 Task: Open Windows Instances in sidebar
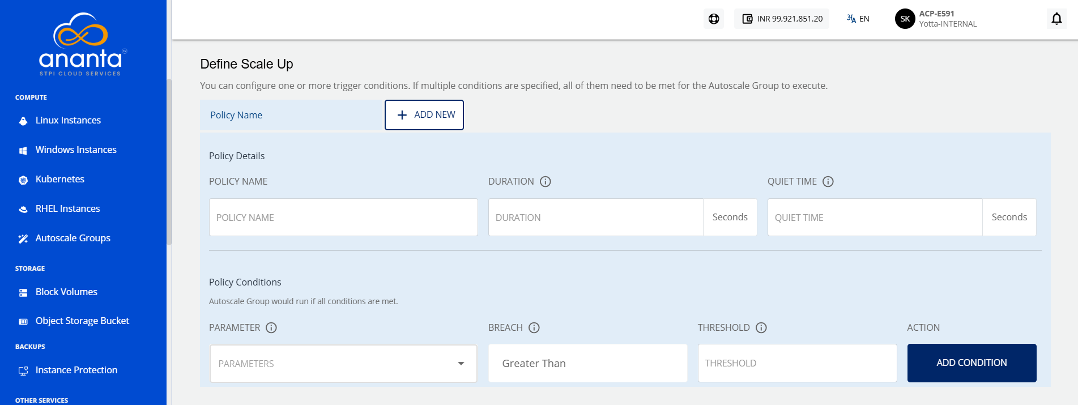point(76,150)
